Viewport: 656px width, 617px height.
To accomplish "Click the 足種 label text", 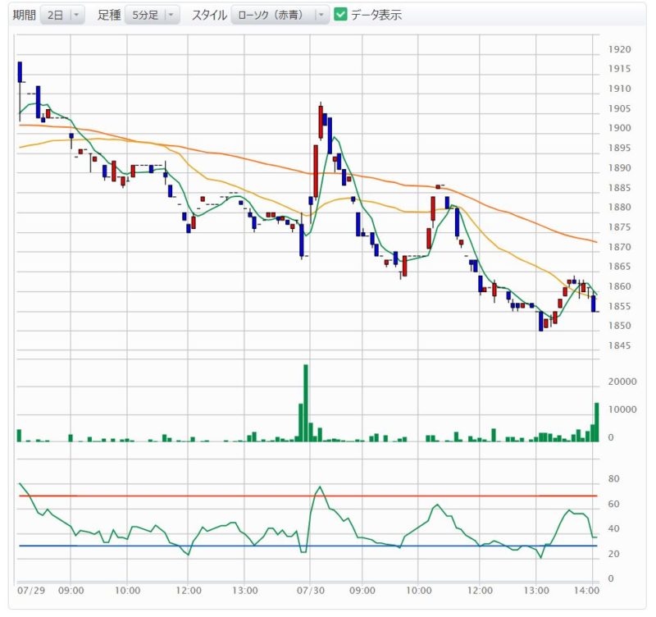I will coord(109,15).
